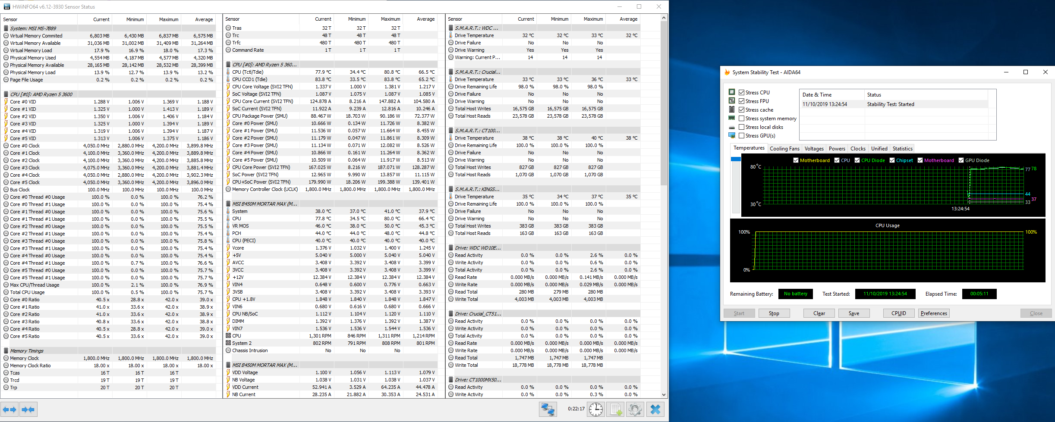
Task: Click the blue X icon in HWiNFO toolbar
Action: pos(655,409)
